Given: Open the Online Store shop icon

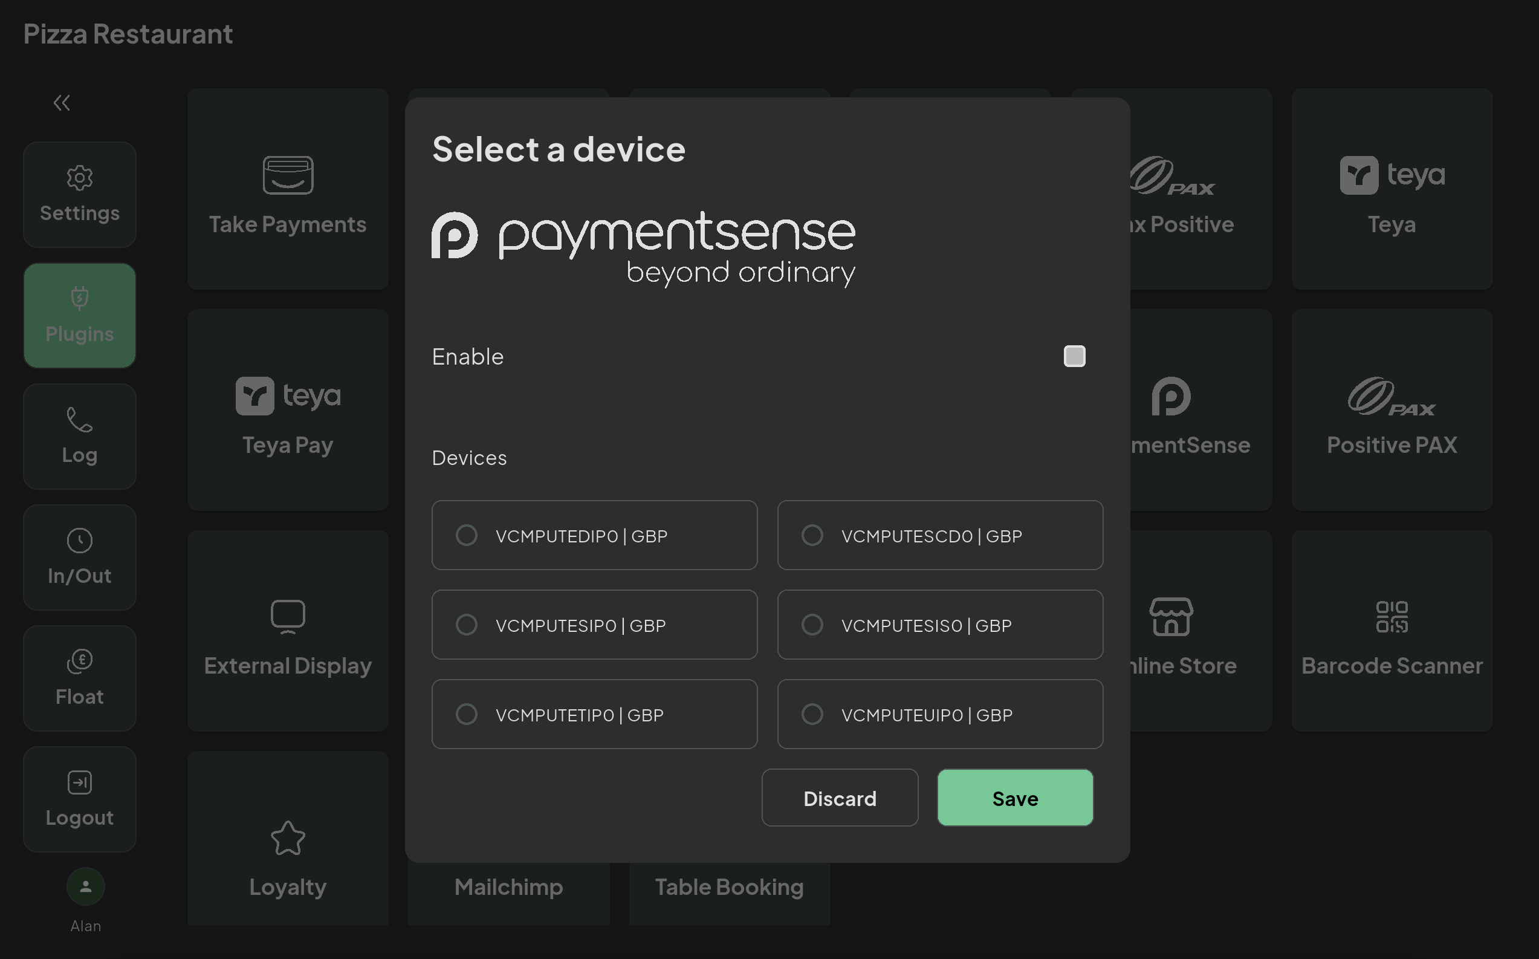Looking at the screenshot, I should point(1171,617).
